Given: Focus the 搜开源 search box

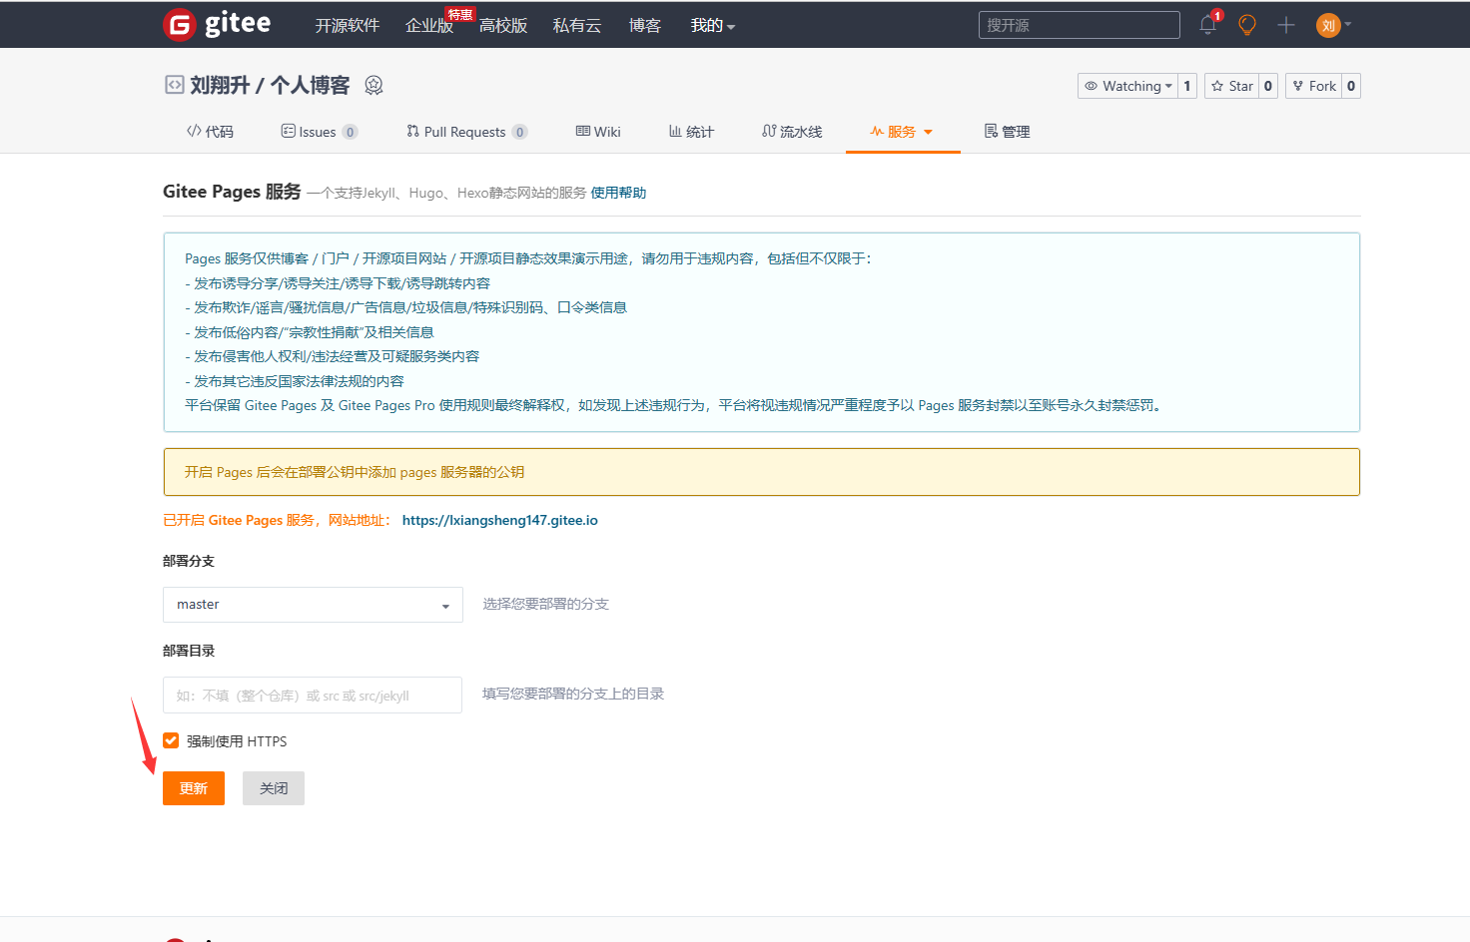Looking at the screenshot, I should [1079, 25].
